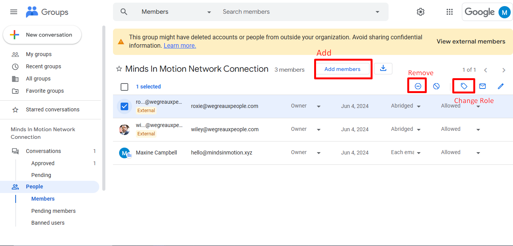This screenshot has height=246, width=513.
Task: Uncheck the roxie member checkbox
Action: point(124,106)
